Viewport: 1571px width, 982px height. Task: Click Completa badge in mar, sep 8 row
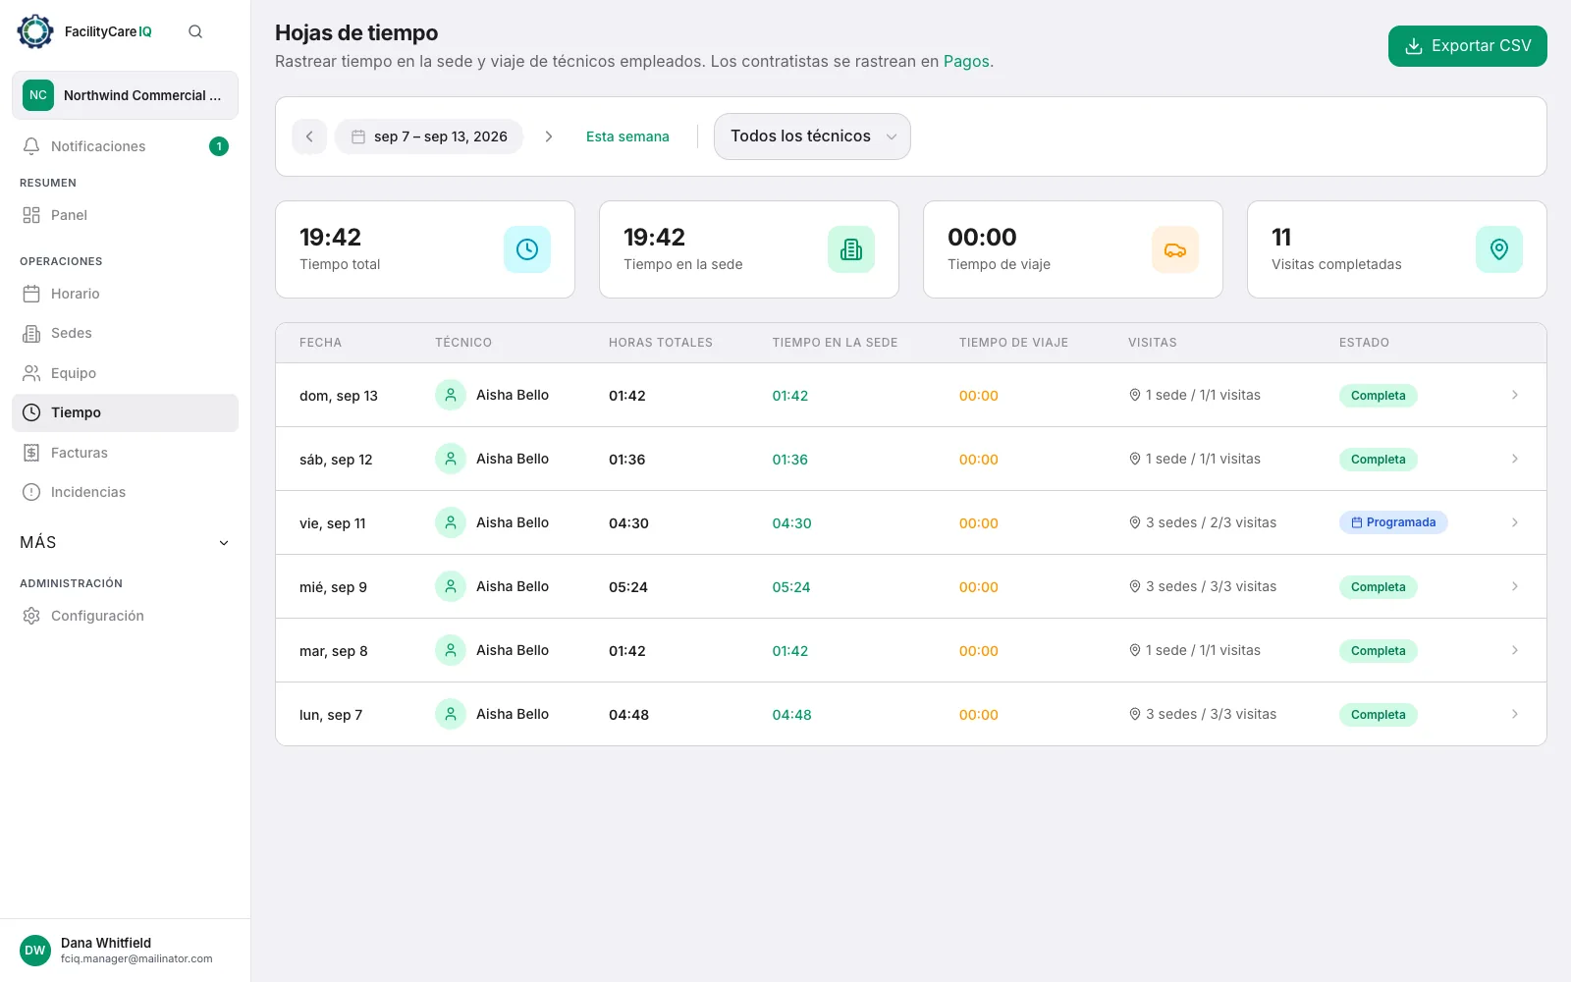(x=1378, y=650)
